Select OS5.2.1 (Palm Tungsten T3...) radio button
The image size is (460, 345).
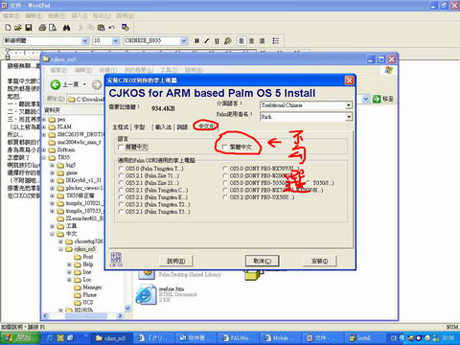(121, 212)
